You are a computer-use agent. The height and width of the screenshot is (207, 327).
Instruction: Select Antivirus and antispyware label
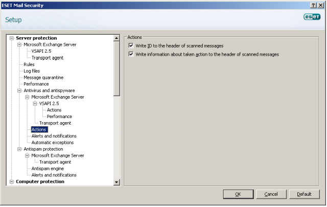pos(49,90)
